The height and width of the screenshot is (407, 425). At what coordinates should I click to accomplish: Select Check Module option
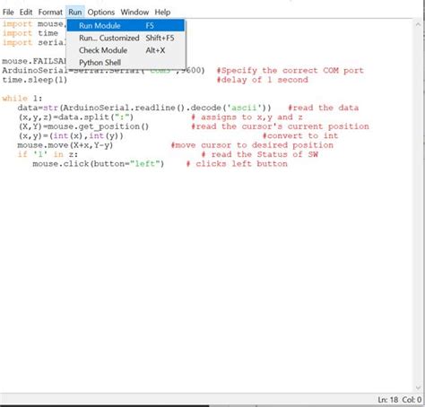(126, 50)
